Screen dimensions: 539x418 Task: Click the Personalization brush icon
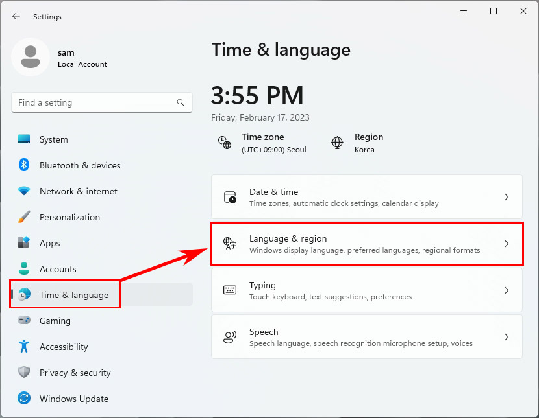24,217
